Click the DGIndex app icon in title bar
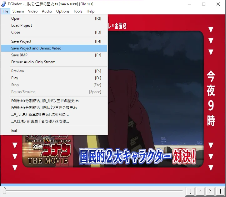 (4, 4)
